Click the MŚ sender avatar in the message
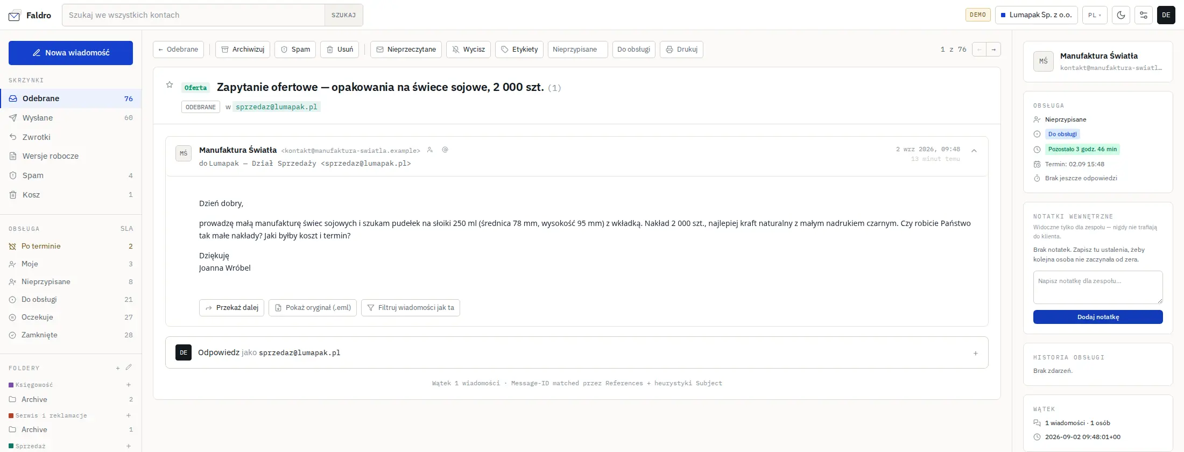The width and height of the screenshot is (1184, 452). [184, 153]
